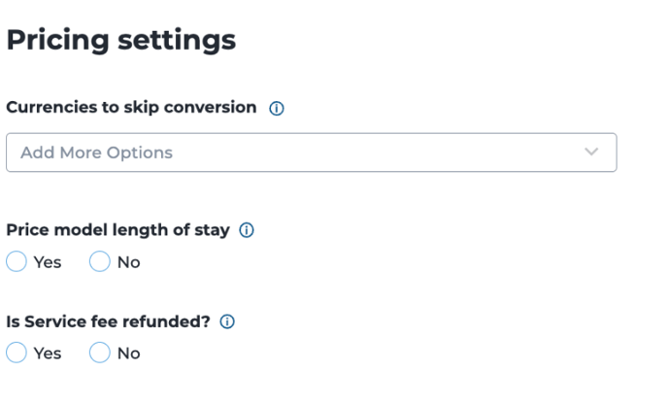This screenshot has width=668, height=406.
Task: Click the Currencies to skip conversion label
Action: pos(131,108)
